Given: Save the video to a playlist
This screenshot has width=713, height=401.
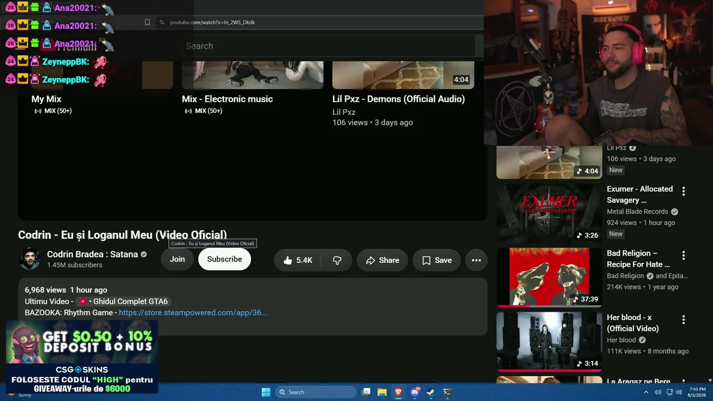Looking at the screenshot, I should click(x=436, y=260).
